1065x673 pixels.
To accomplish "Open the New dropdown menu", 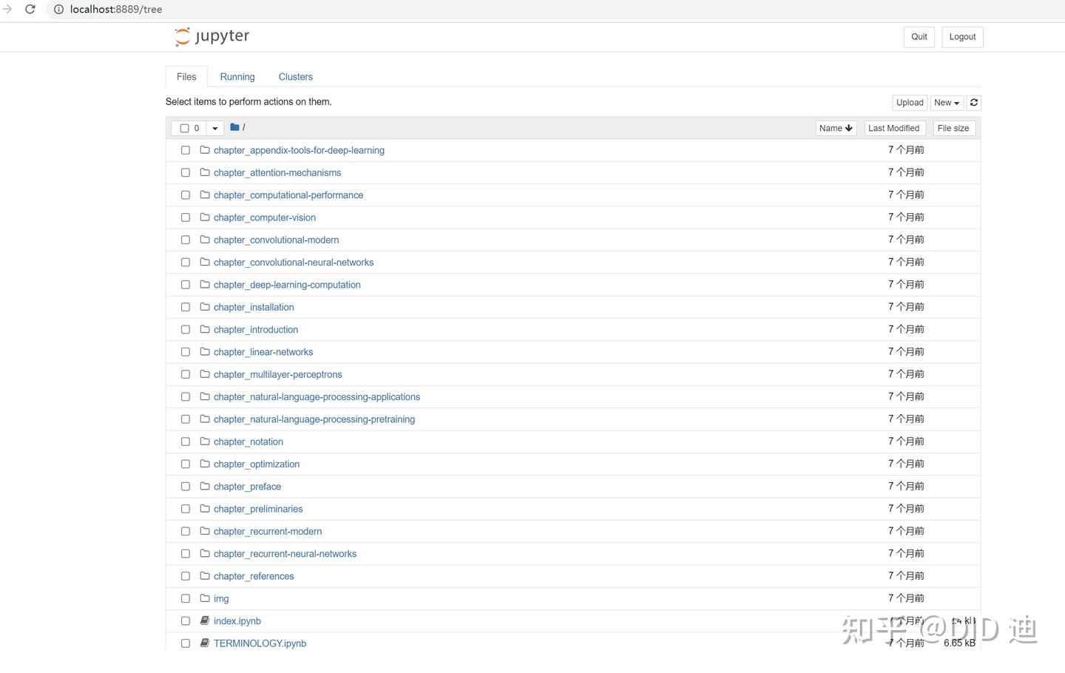I will pos(946,103).
